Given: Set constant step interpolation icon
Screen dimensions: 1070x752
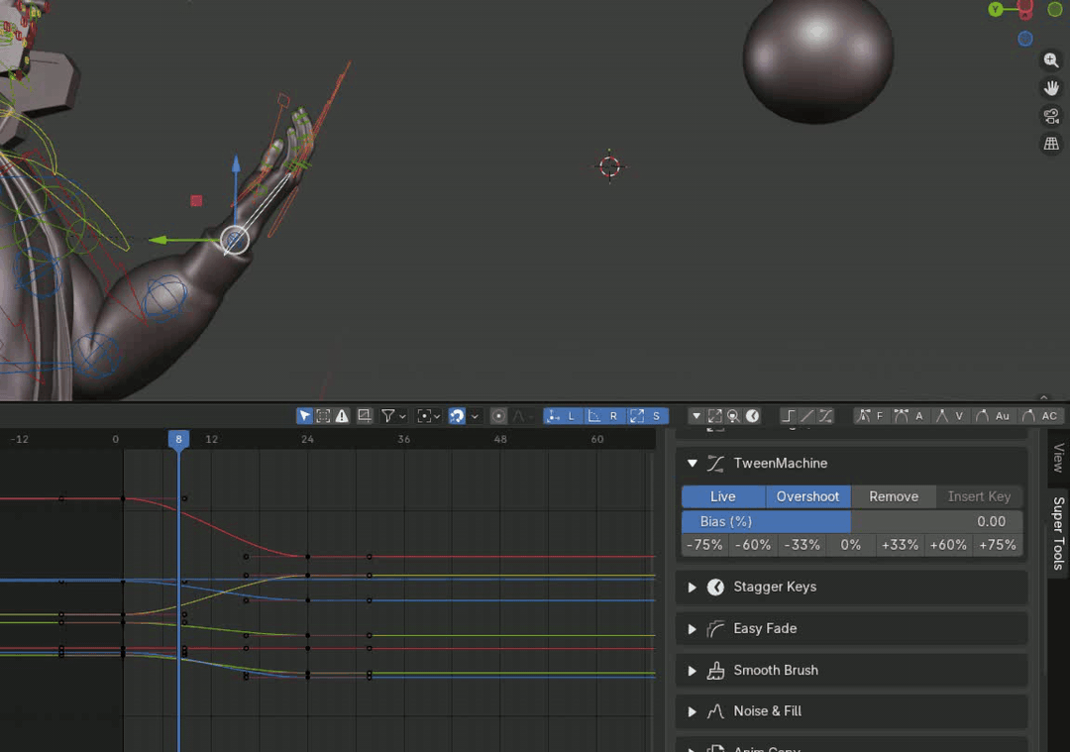Looking at the screenshot, I should (x=788, y=415).
